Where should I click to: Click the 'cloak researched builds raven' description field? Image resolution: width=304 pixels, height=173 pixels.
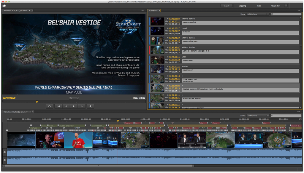[240, 81]
